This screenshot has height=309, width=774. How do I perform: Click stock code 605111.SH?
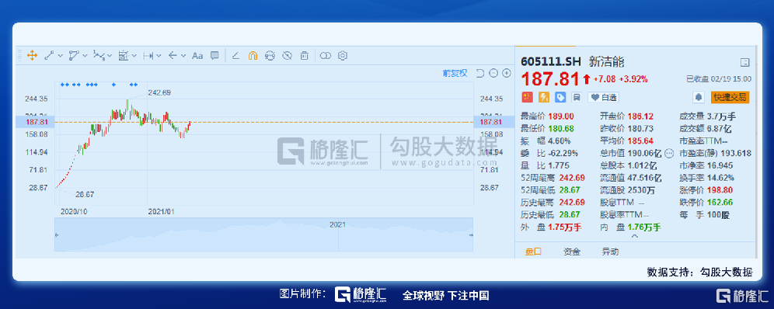click(x=550, y=61)
